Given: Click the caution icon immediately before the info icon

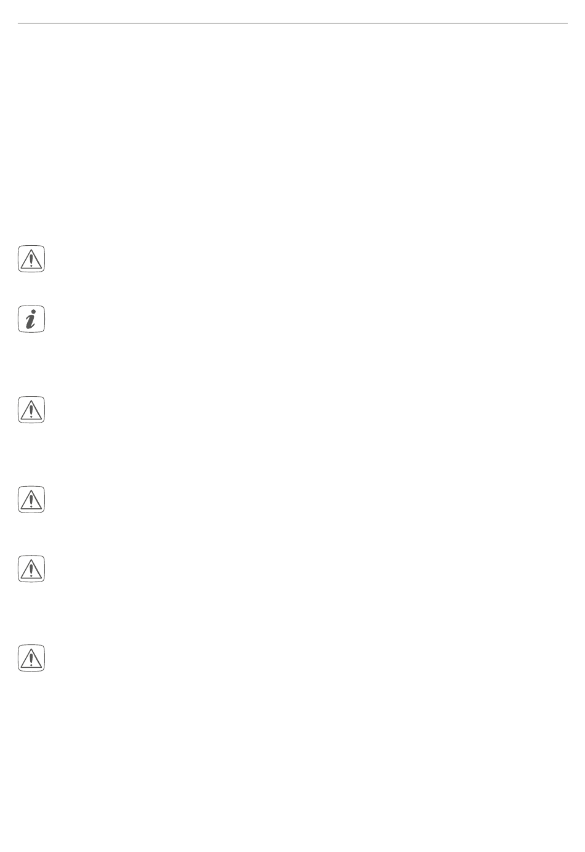Looking at the screenshot, I should 31,259.
